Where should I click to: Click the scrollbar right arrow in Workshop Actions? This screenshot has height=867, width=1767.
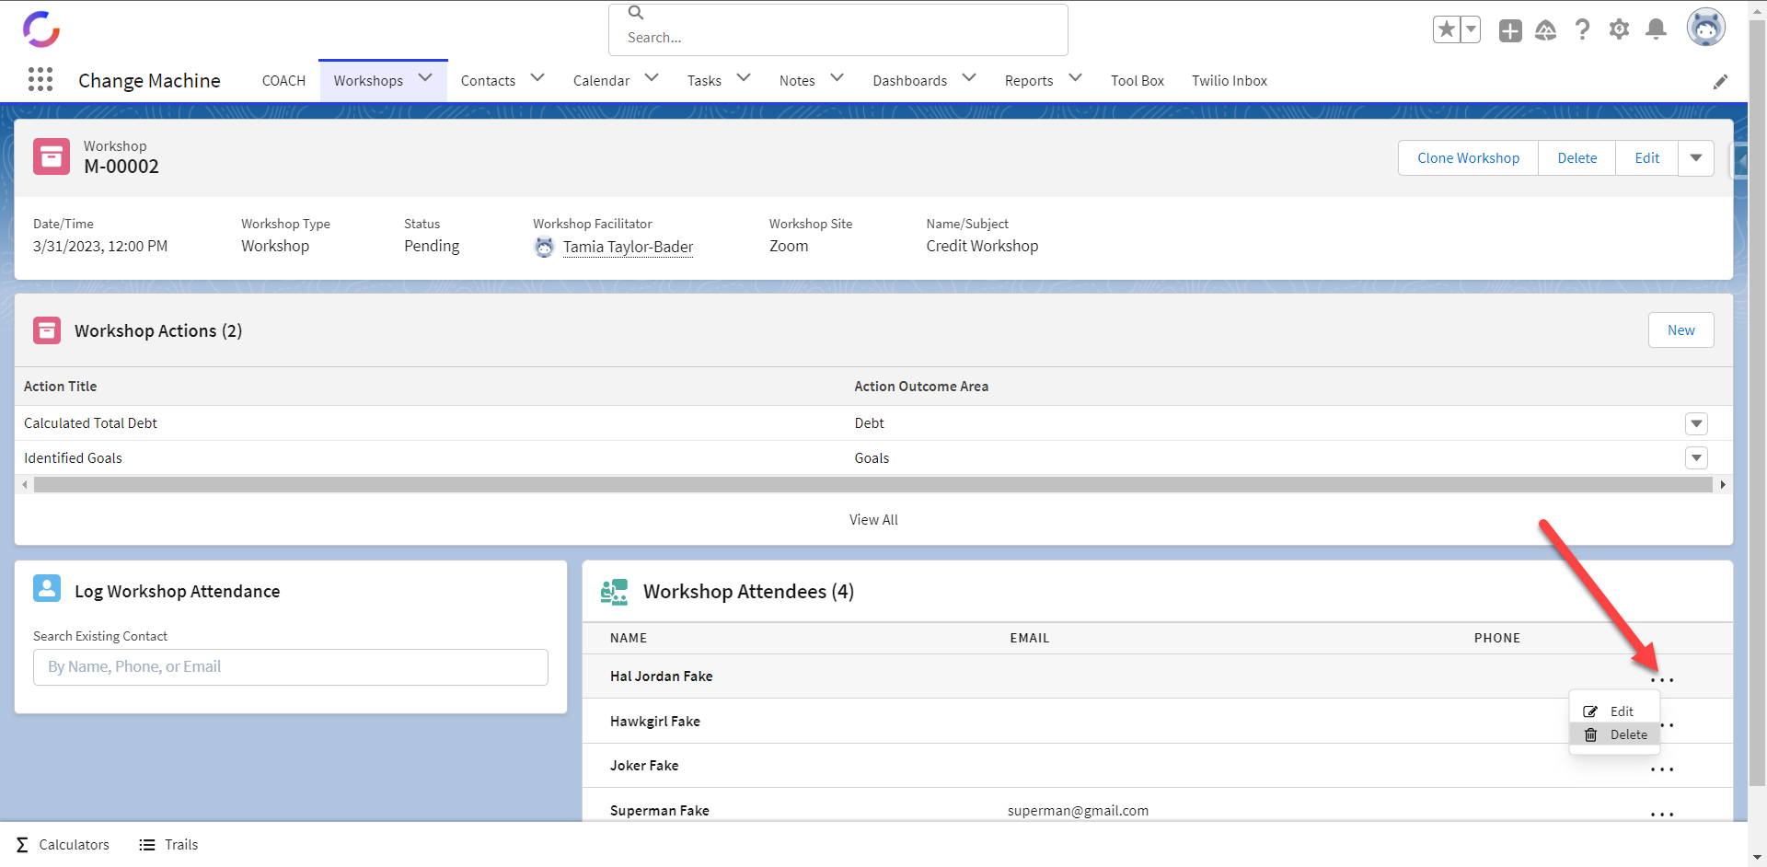pyautogui.click(x=1723, y=484)
